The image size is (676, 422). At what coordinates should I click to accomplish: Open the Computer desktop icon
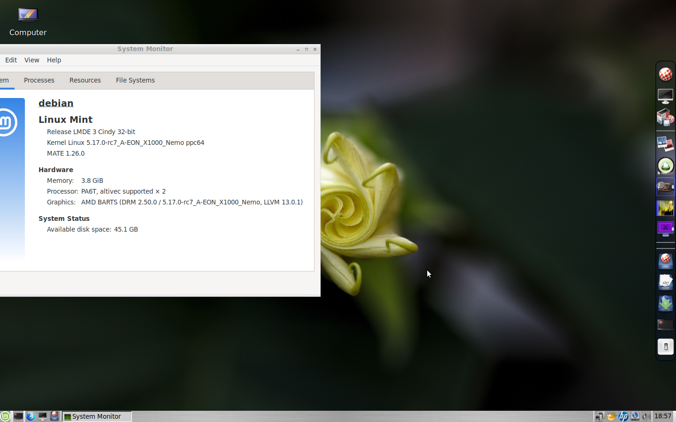coord(28,22)
